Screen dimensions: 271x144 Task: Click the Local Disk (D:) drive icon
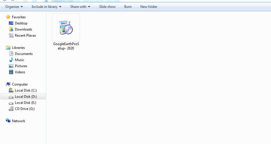pos(11,97)
